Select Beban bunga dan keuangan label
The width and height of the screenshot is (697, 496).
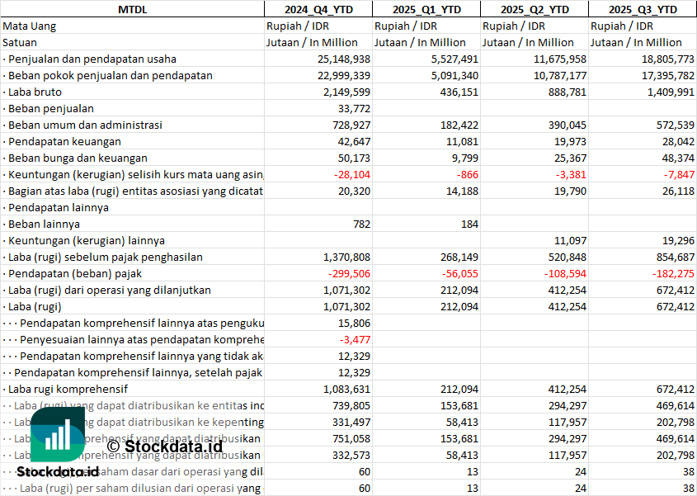click(x=75, y=158)
